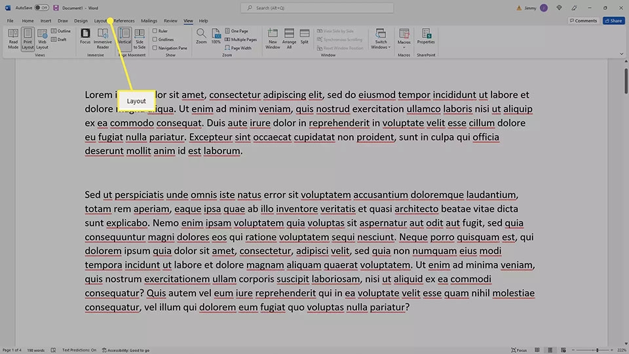The width and height of the screenshot is (629, 354).
Task: Click the Focus mode icon in ribbon
Action: pos(85,36)
